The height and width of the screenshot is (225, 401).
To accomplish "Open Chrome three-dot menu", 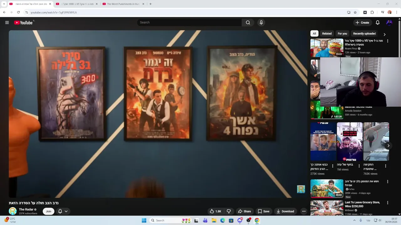I will point(397,12).
